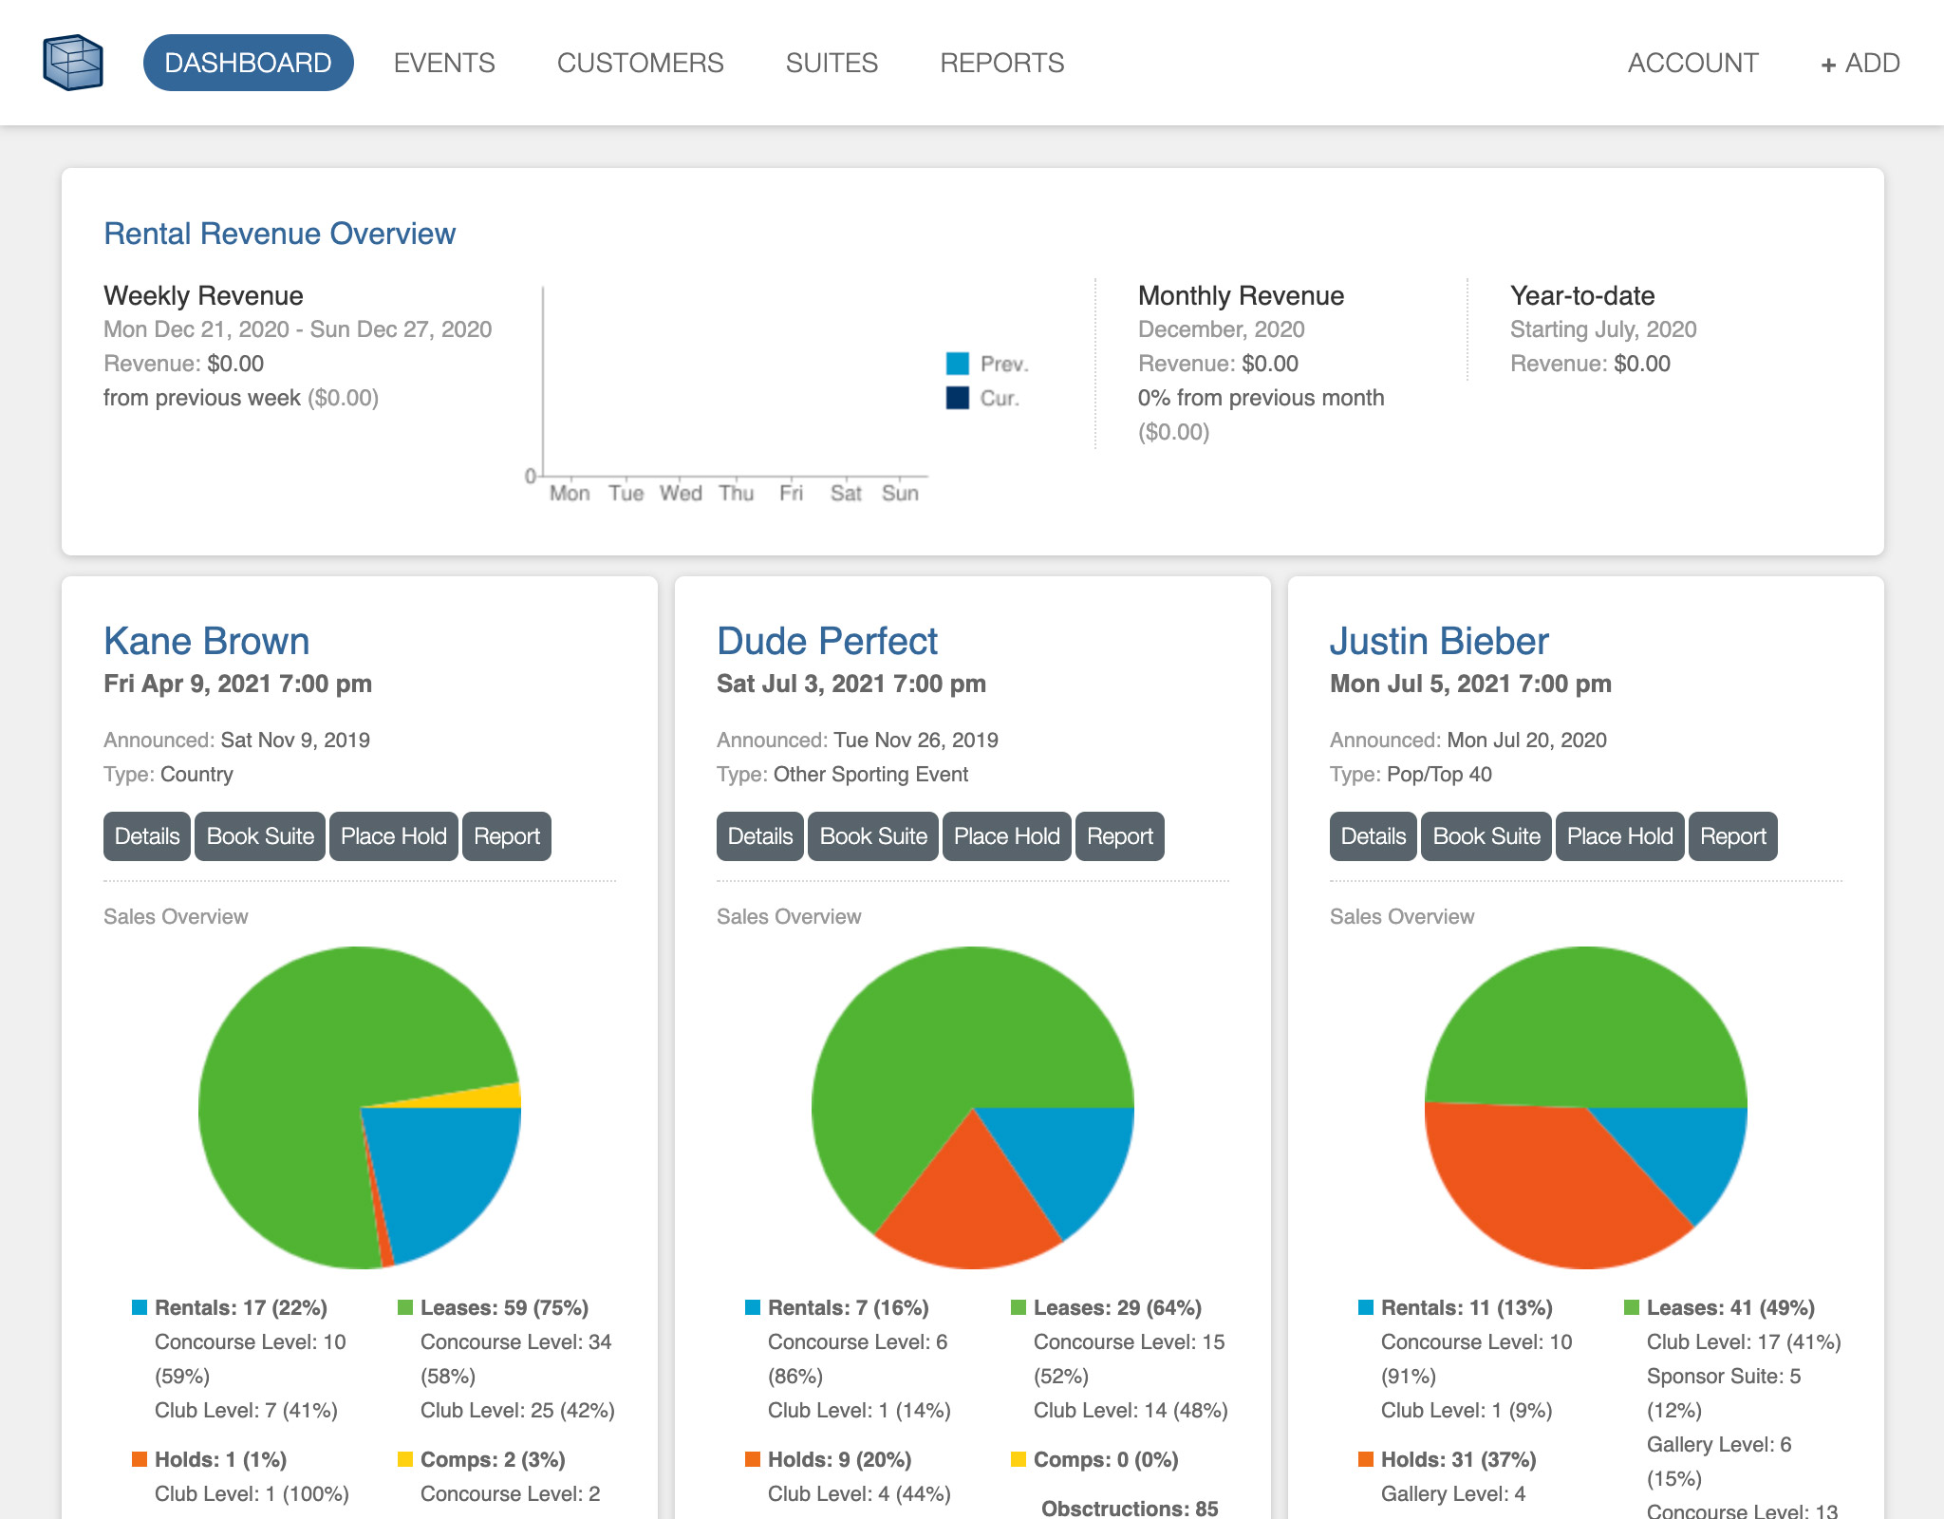The image size is (1944, 1519).
Task: Open Report for Kane Brown
Action: tap(507, 836)
